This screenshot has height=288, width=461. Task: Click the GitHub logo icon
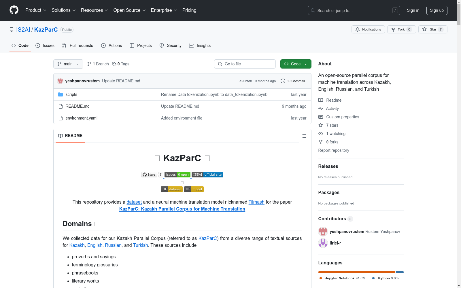pyautogui.click(x=14, y=10)
